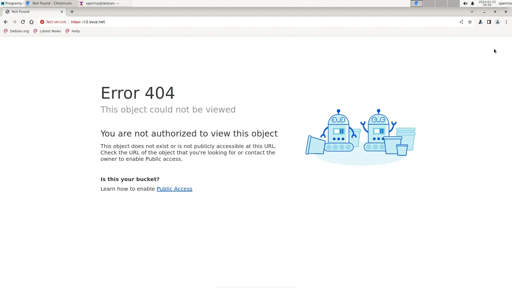Open the notifications bell in the panel
The height and width of the screenshot is (288, 512).
point(472,3)
